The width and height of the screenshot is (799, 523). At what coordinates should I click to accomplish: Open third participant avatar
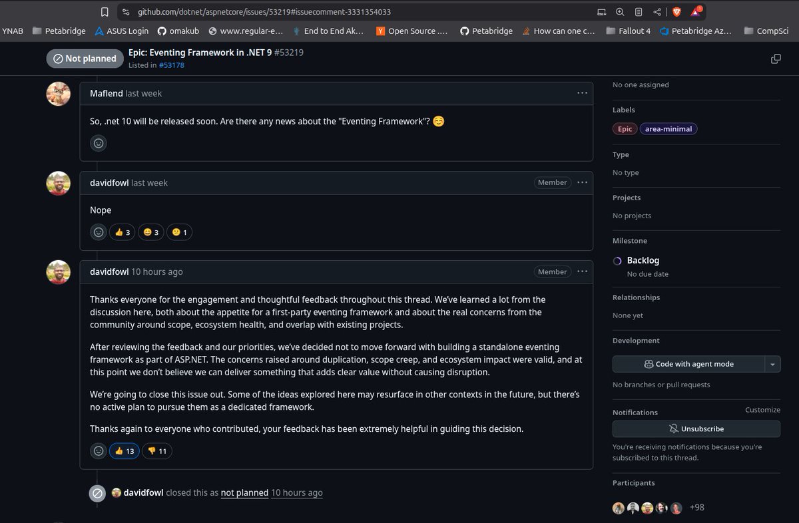click(647, 508)
